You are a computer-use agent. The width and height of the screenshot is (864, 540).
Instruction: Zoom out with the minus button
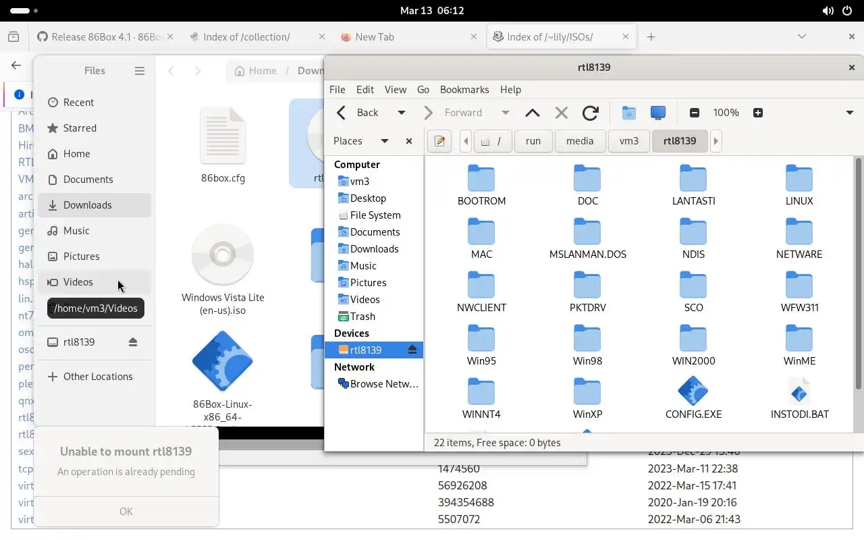pyautogui.click(x=695, y=113)
